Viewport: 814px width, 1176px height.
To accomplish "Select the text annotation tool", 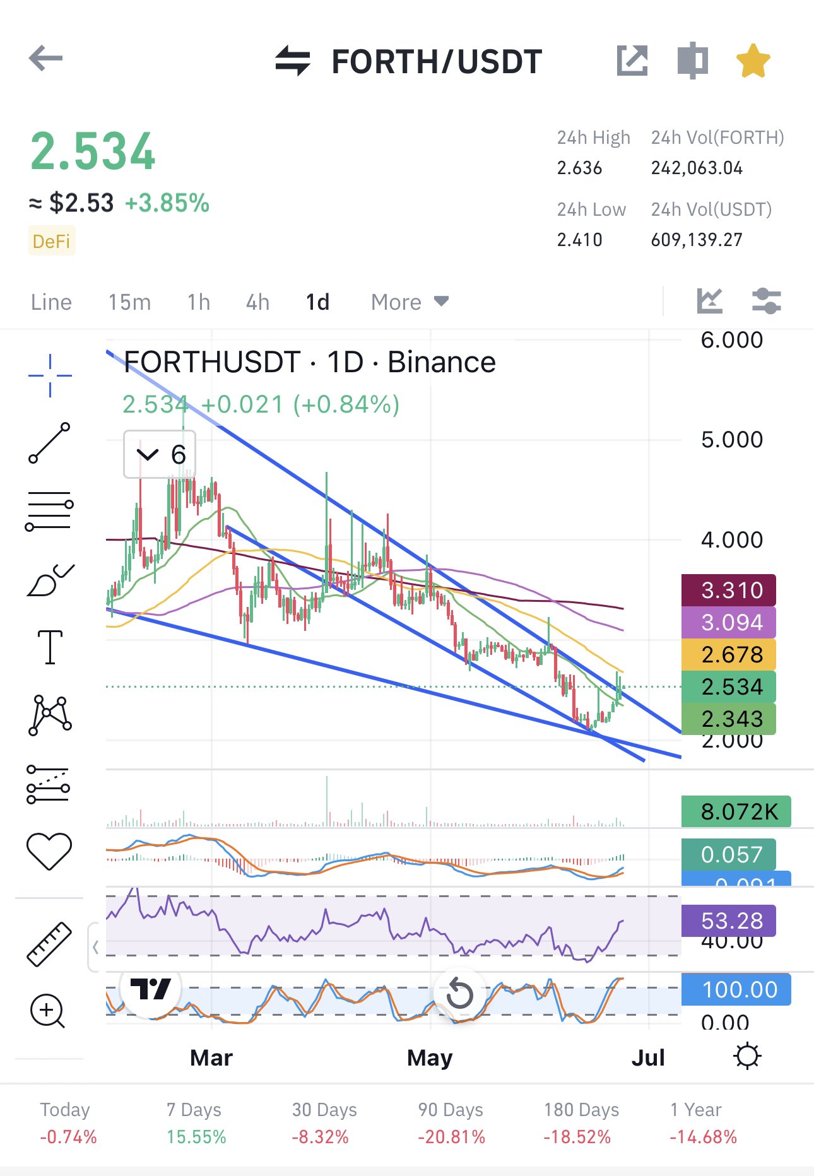I will click(x=50, y=647).
